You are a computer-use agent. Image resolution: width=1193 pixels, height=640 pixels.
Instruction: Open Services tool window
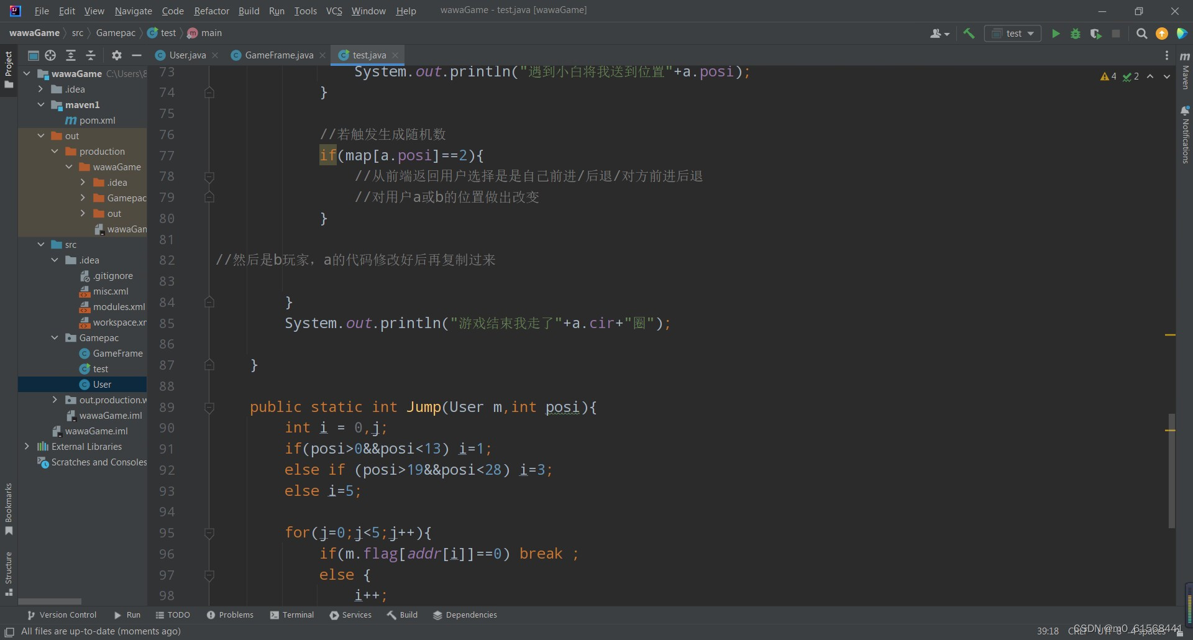pos(350,615)
